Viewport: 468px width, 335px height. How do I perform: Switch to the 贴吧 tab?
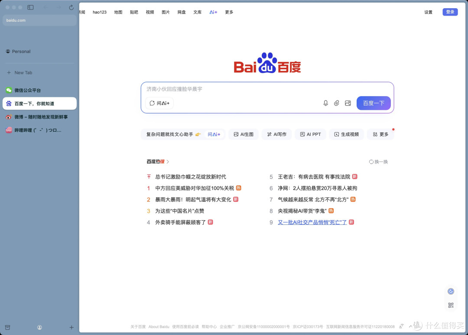point(134,12)
